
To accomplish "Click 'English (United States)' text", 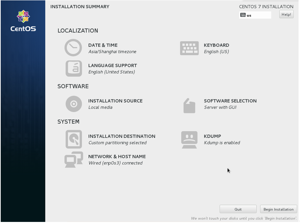I will coord(111,72).
